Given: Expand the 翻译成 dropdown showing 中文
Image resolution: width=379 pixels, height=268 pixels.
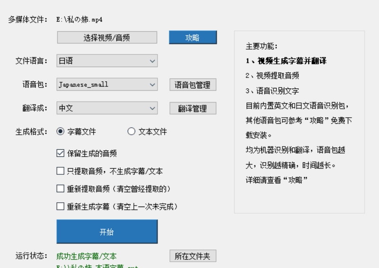Looking at the screenshot, I should click(x=106, y=108).
